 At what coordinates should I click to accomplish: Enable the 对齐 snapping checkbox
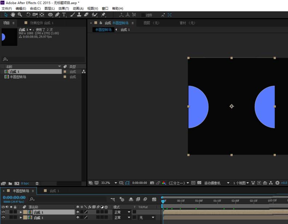point(143,15)
